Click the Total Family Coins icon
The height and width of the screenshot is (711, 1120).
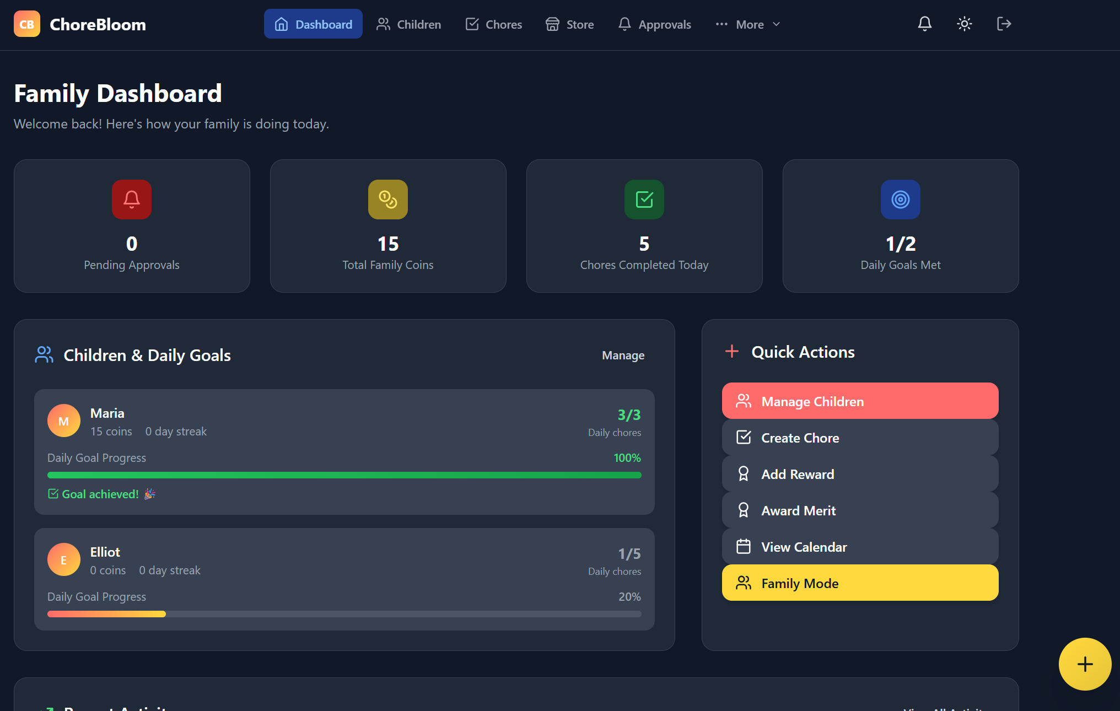(x=387, y=199)
